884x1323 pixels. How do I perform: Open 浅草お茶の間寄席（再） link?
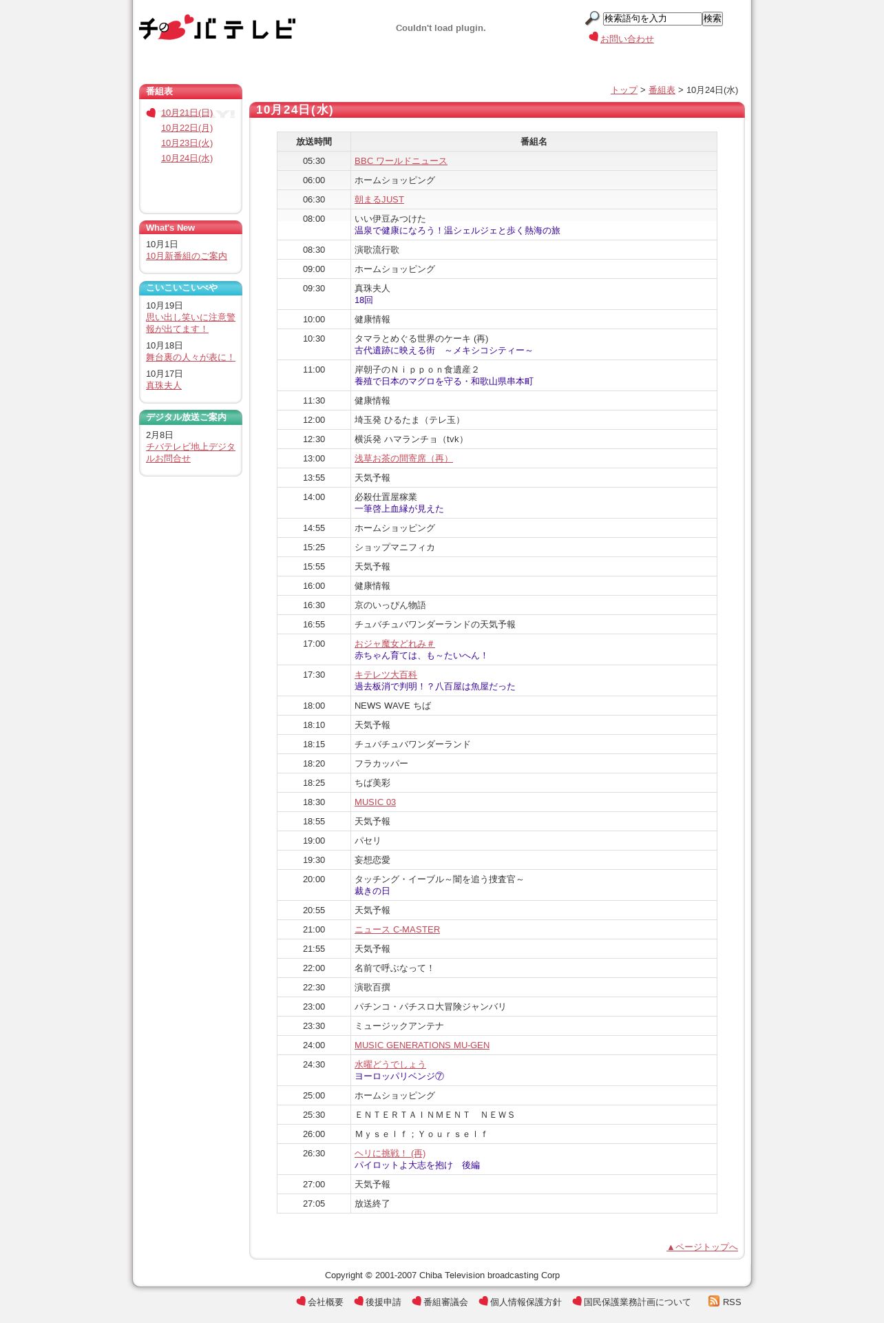(403, 459)
